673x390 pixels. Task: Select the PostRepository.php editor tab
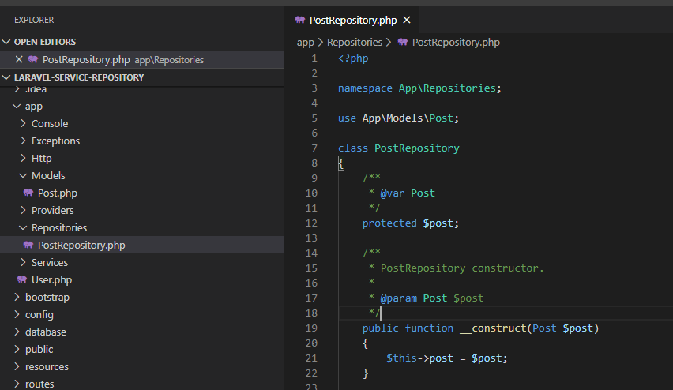tap(353, 21)
